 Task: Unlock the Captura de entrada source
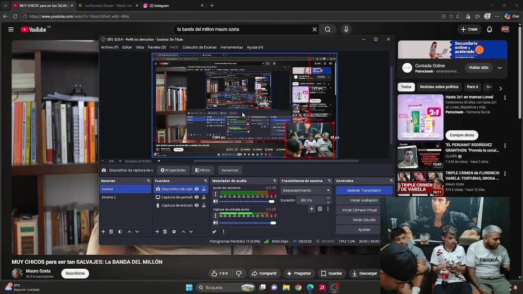click(x=203, y=205)
